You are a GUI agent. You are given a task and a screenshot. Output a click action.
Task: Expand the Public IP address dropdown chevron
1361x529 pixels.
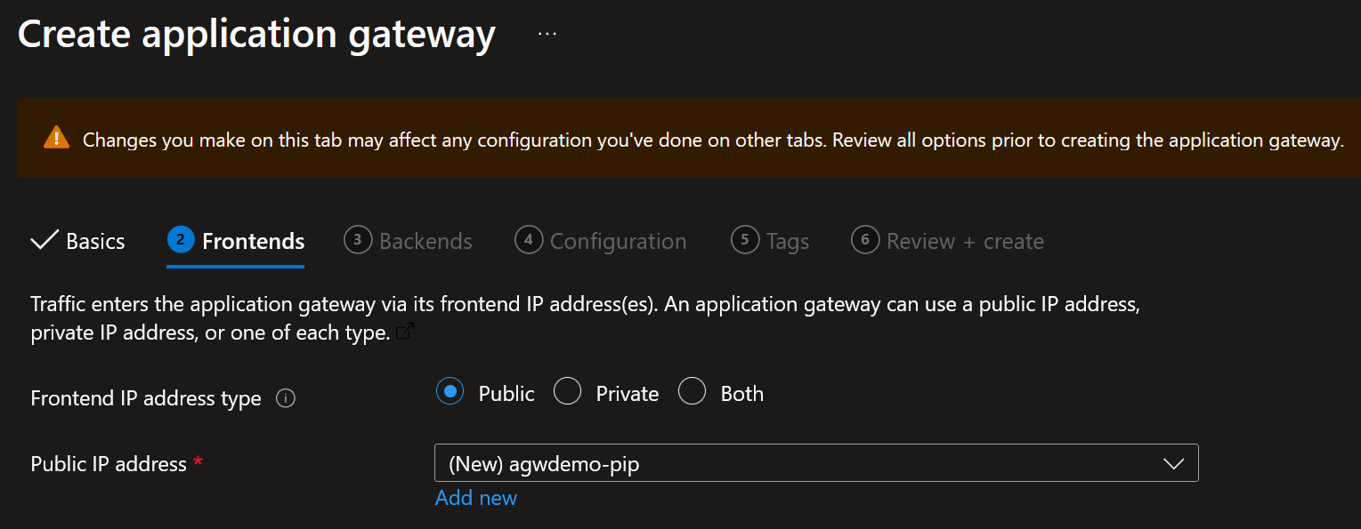1173,463
